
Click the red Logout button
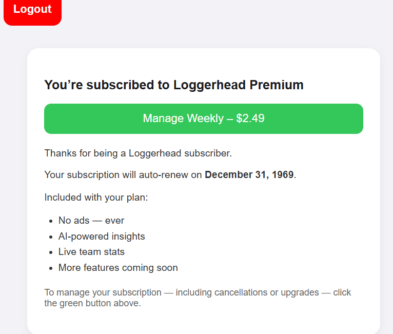32,10
